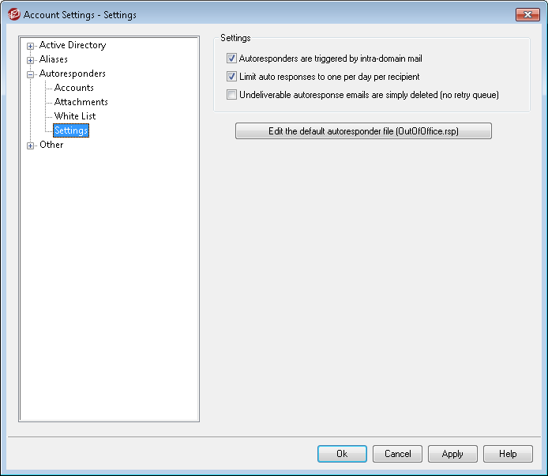Expand the Aliases tree node
Viewport: 548px width, 476px height.
31,60
